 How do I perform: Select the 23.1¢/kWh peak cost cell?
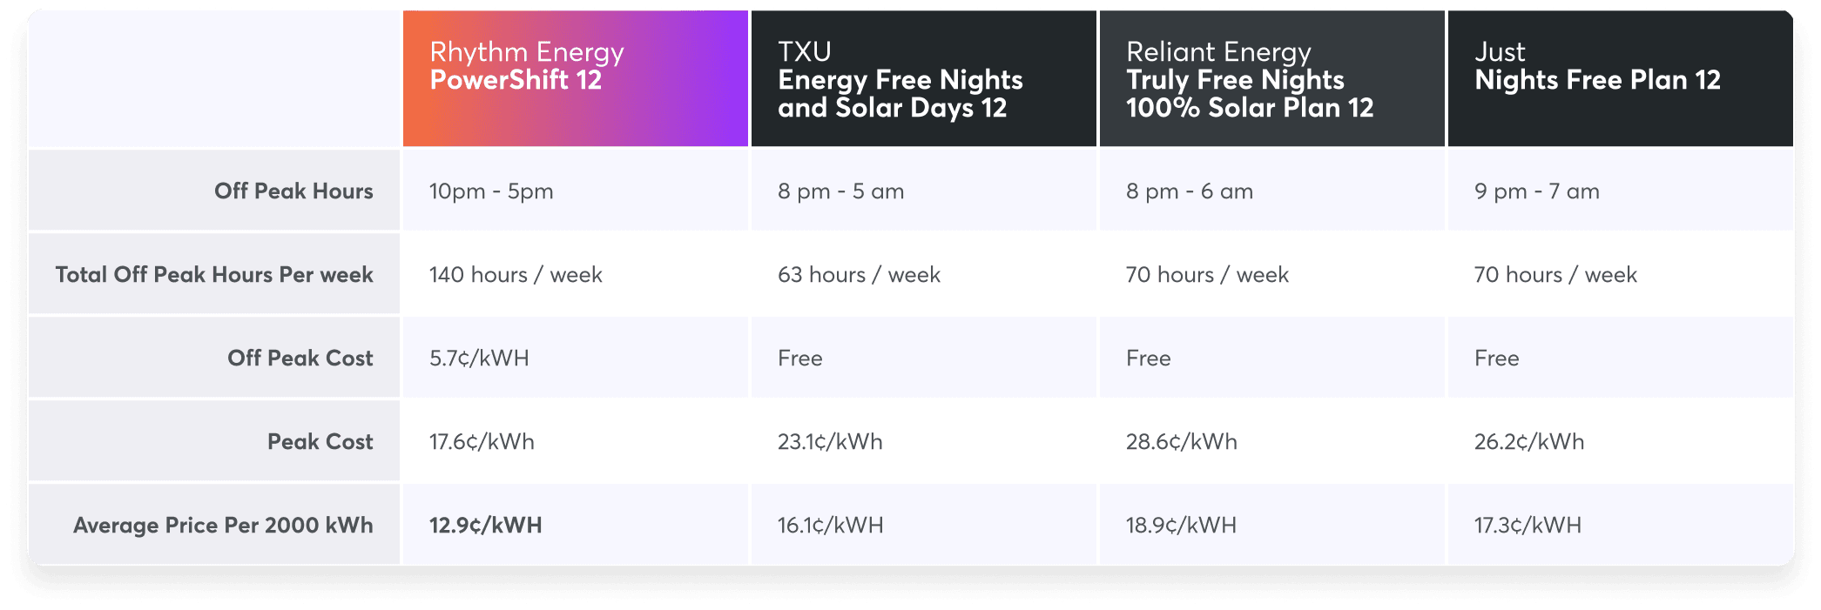coord(830,442)
